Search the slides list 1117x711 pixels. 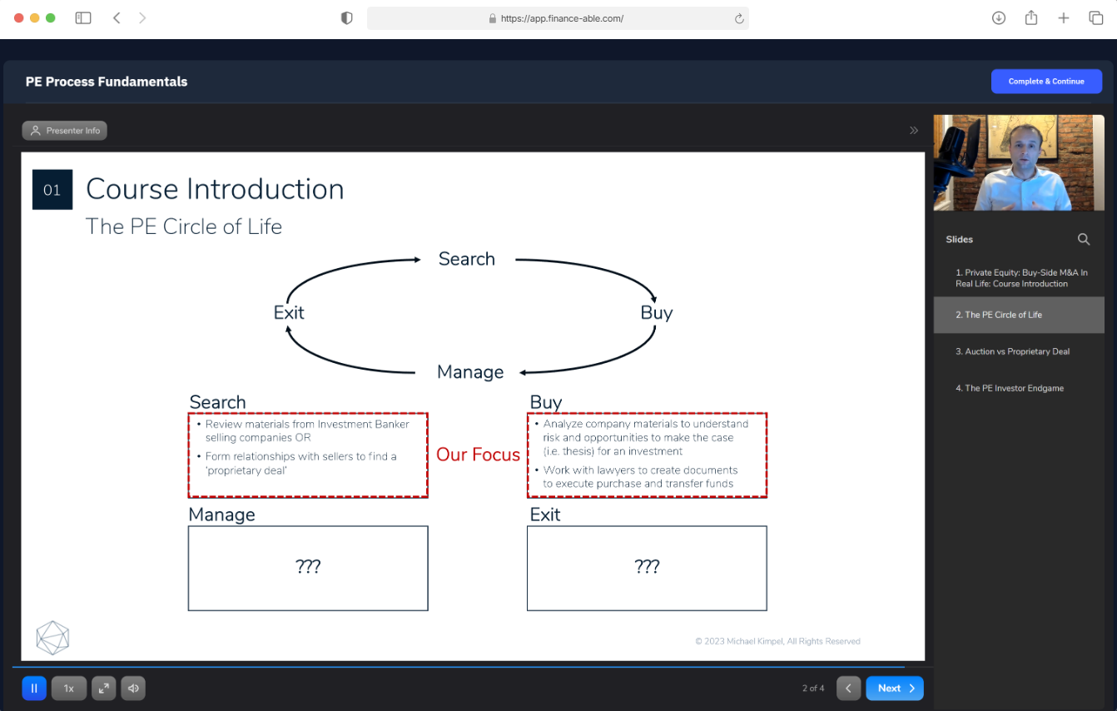(1084, 239)
